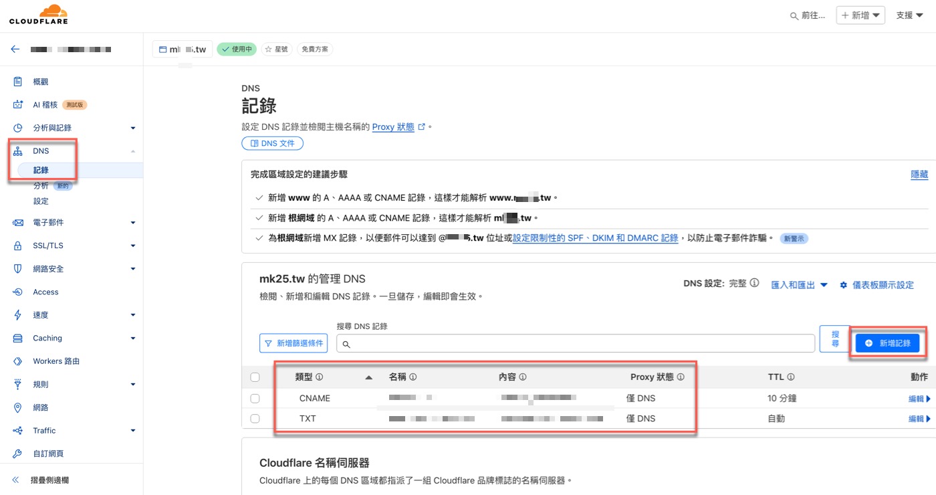Open the 新增 dropdown in top bar
This screenshot has width=936, height=495.
pyautogui.click(x=860, y=15)
